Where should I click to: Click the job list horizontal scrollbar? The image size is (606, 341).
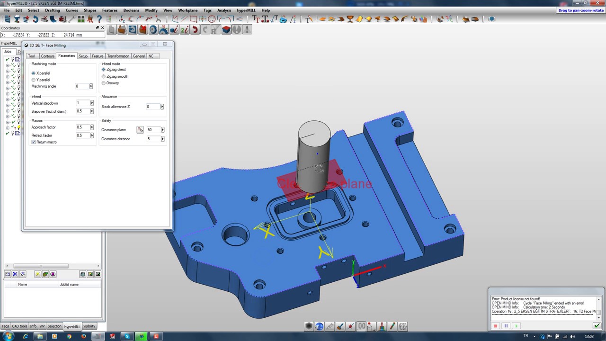[41, 266]
